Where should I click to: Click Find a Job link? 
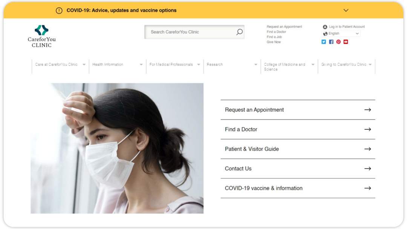click(x=274, y=37)
